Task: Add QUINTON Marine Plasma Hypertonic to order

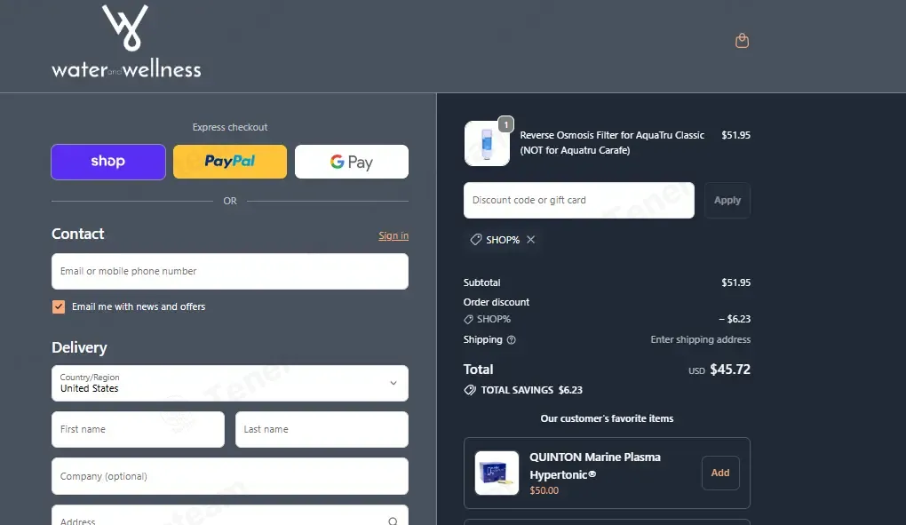Action: 720,473
